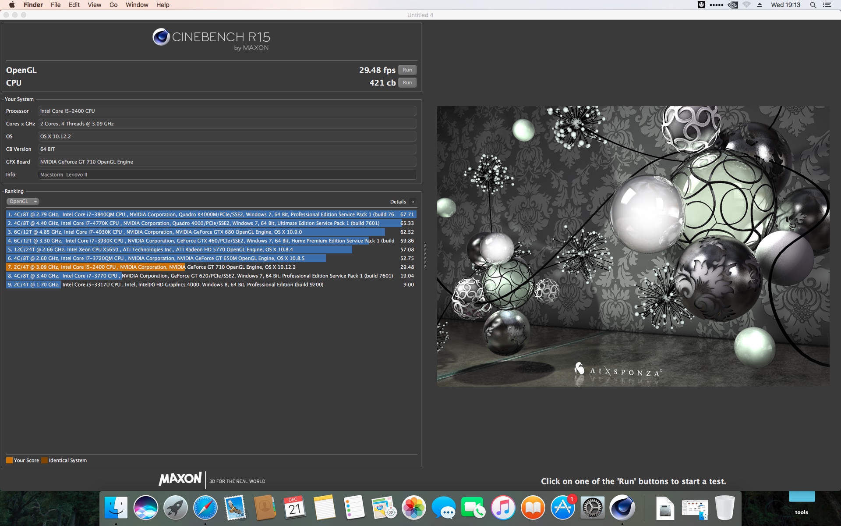Open Launchpad rocket icon
841x526 pixels.
(175, 508)
